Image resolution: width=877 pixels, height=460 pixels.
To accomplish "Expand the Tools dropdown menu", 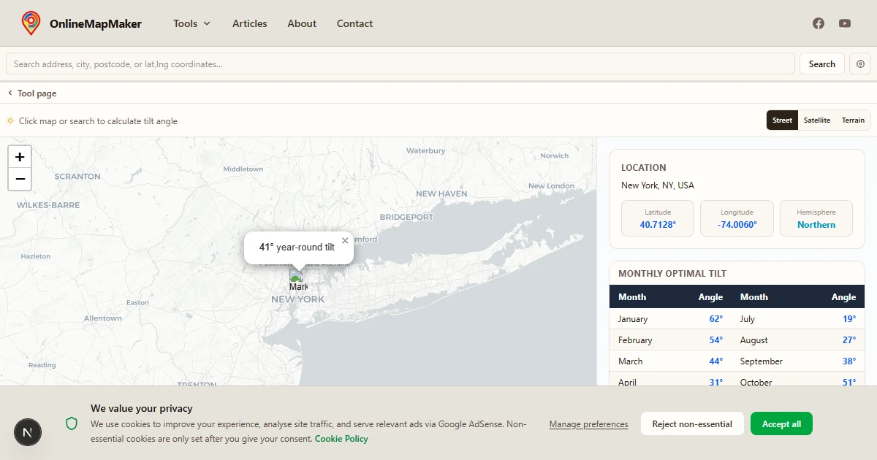I will click(x=191, y=23).
